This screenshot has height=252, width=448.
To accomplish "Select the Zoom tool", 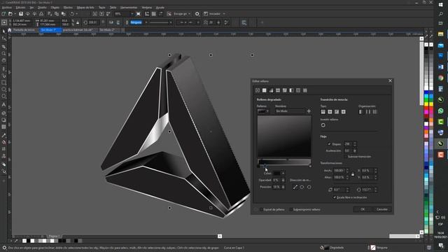I will pyautogui.click(x=3, y=53).
